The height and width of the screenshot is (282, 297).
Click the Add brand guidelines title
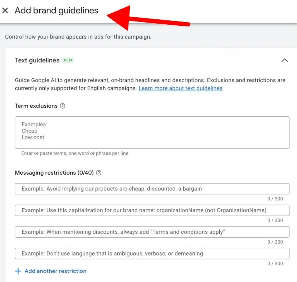coord(56,11)
